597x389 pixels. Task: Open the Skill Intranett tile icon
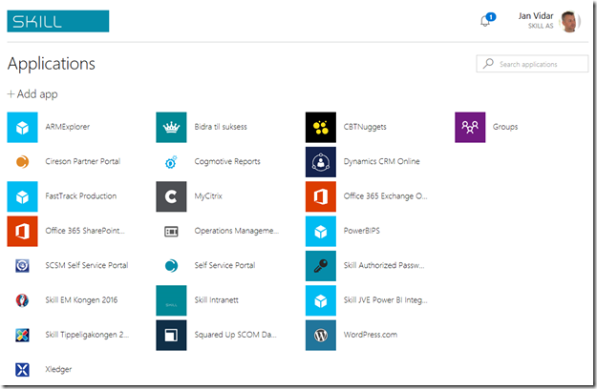[x=171, y=300]
